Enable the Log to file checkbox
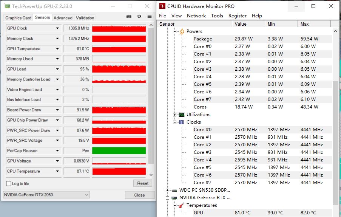The height and width of the screenshot is (217, 341). pyautogui.click(x=9, y=183)
